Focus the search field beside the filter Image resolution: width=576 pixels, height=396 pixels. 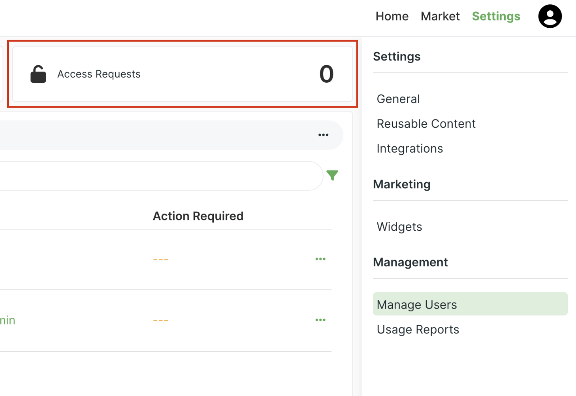click(x=158, y=176)
